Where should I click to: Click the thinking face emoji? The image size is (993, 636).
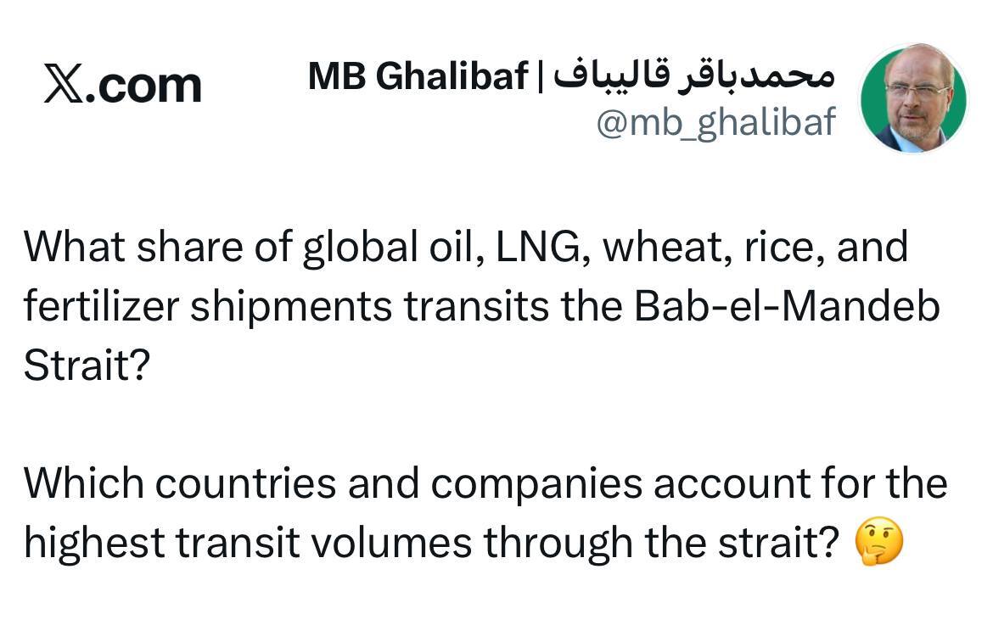pyautogui.click(x=878, y=543)
